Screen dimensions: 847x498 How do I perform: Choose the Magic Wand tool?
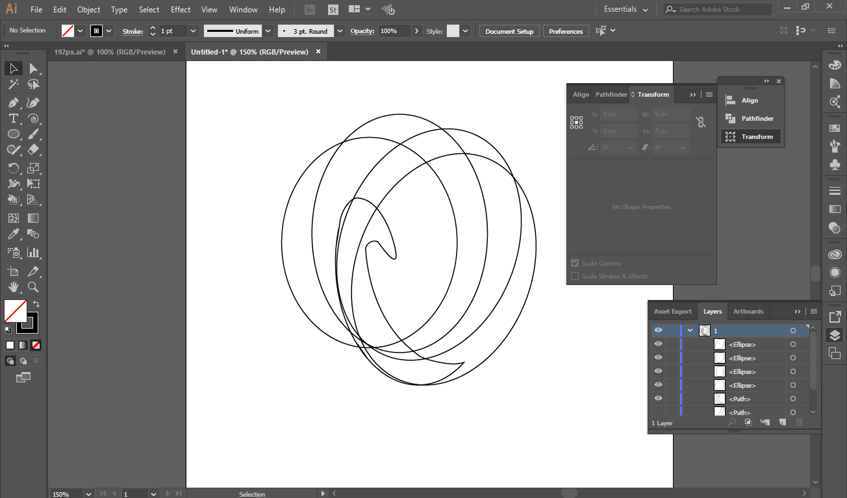(x=13, y=84)
